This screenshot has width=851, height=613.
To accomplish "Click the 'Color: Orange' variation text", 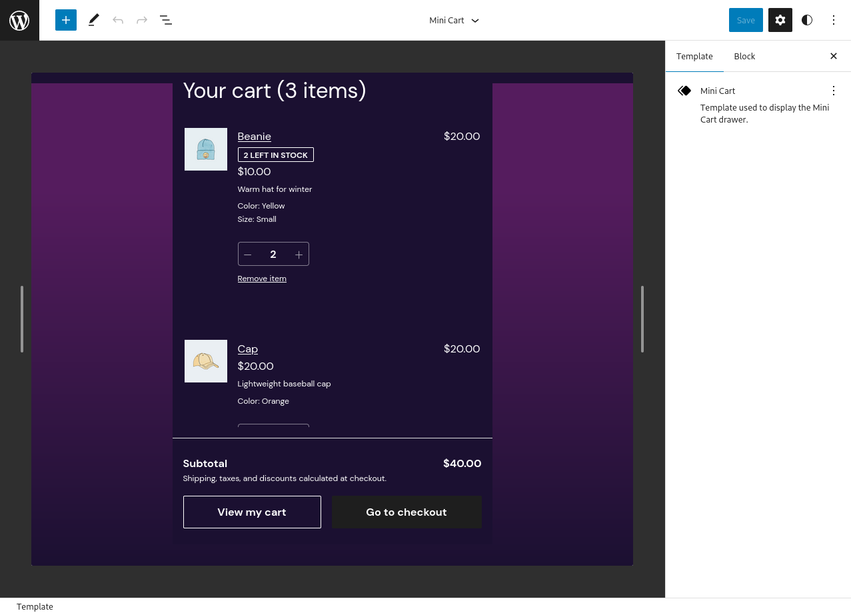I will 263,401.
